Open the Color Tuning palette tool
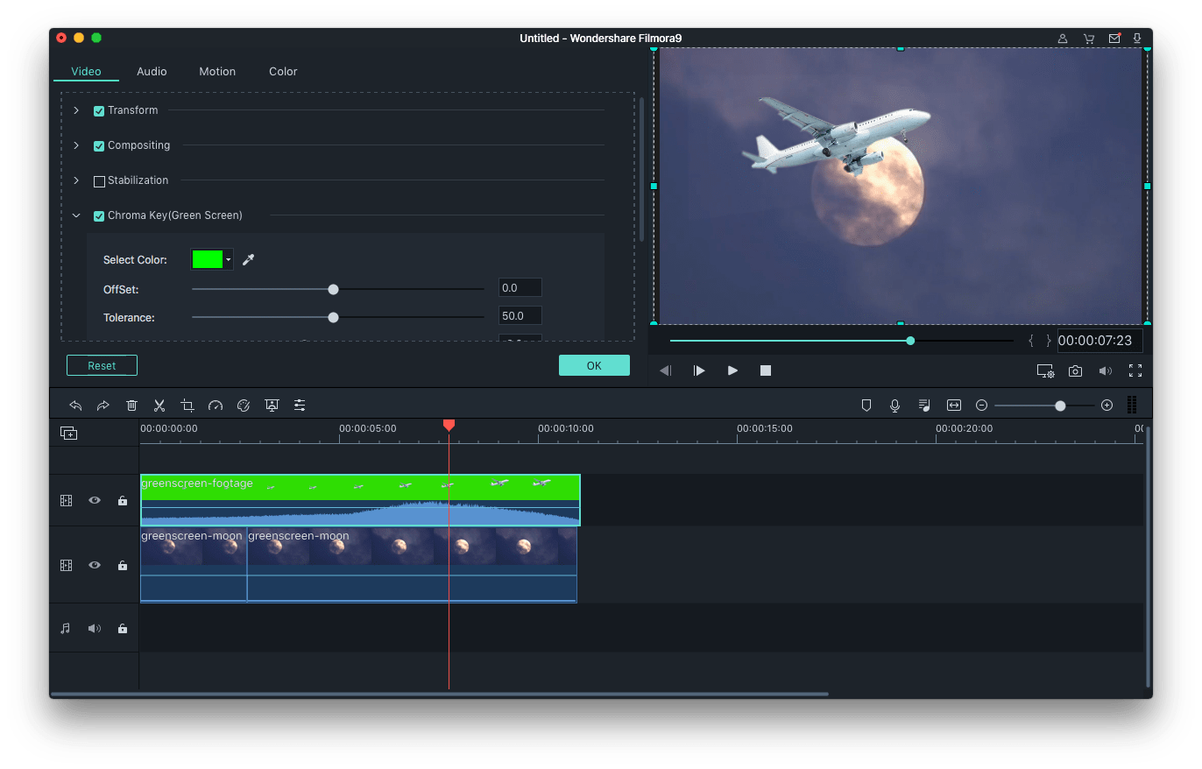Image resolution: width=1202 pixels, height=769 pixels. click(x=244, y=405)
